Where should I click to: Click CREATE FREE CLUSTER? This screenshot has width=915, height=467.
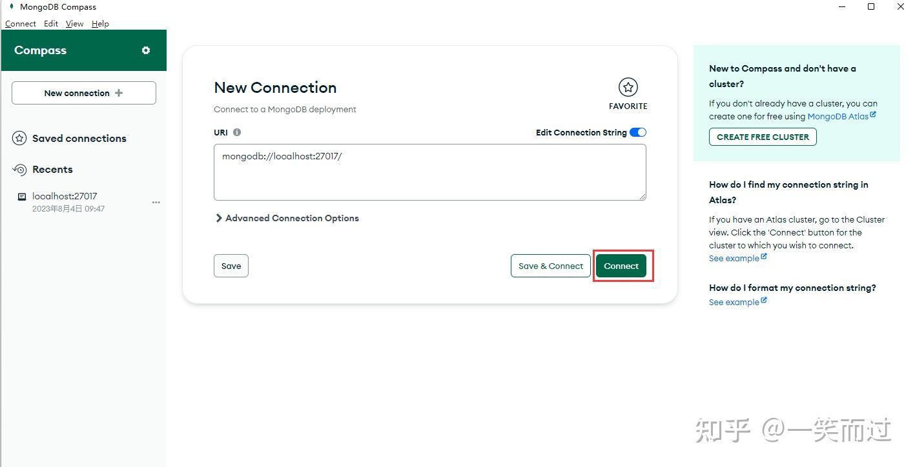coord(762,136)
